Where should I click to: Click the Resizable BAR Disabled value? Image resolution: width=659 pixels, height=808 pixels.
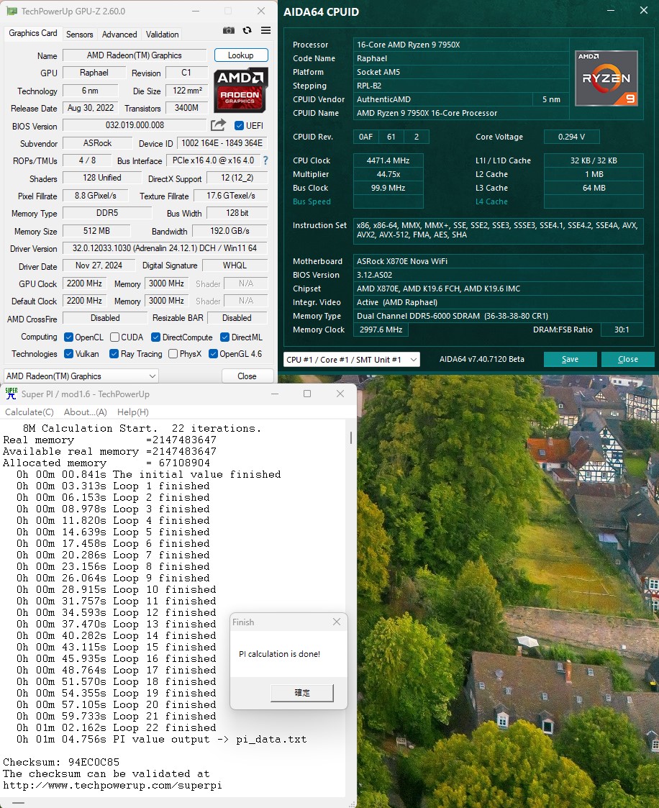[x=237, y=318]
